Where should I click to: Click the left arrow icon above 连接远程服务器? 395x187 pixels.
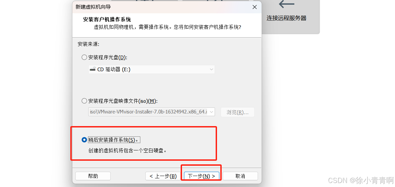tap(286, 4)
